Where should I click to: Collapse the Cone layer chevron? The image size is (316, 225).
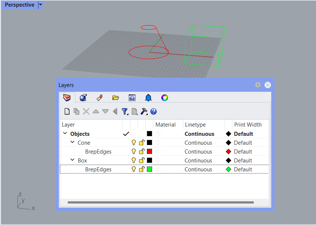coord(73,143)
